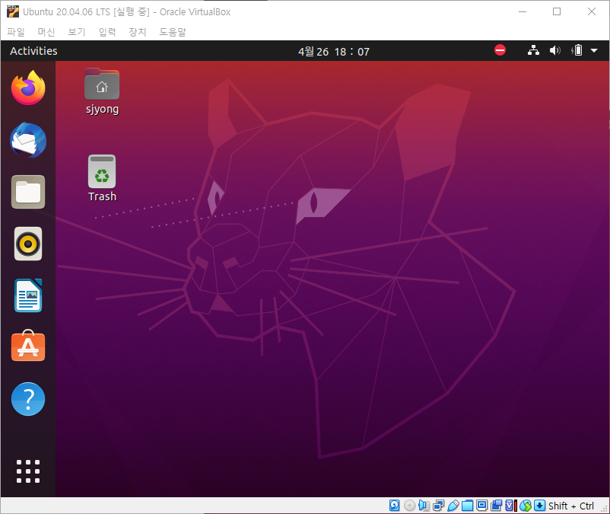The height and width of the screenshot is (514, 610).
Task: Click the Shift + Ctrl host key label
Action: pyautogui.click(x=571, y=506)
